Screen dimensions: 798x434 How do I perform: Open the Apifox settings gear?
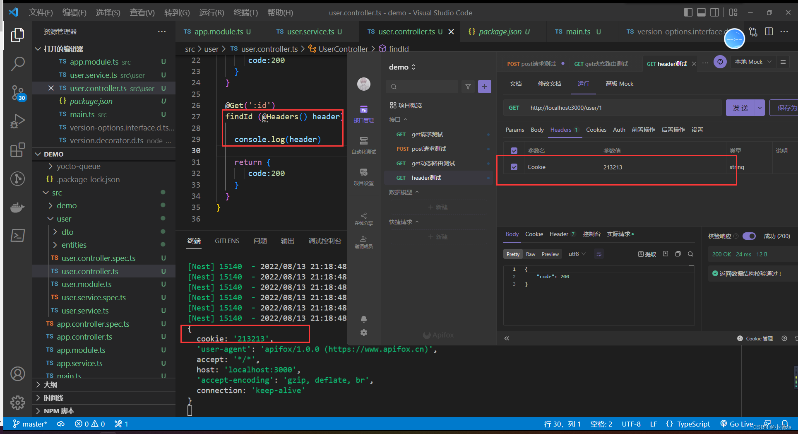[x=363, y=333]
